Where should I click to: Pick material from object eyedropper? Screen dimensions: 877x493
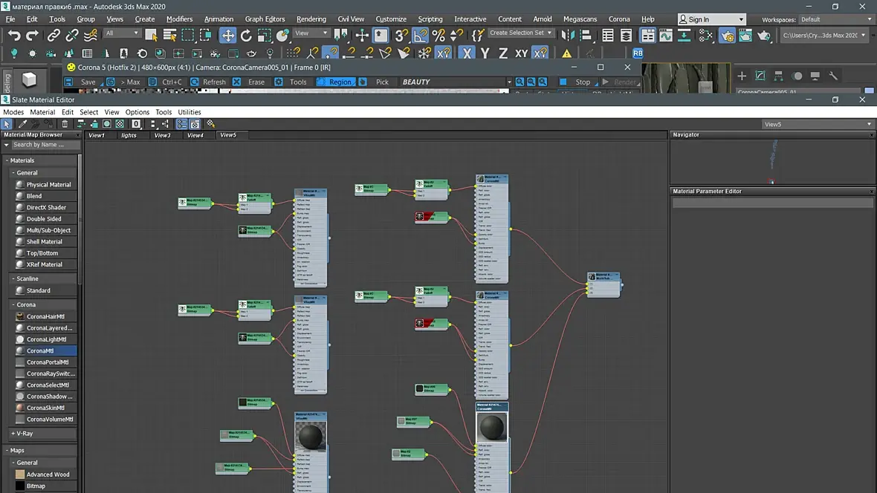22,124
